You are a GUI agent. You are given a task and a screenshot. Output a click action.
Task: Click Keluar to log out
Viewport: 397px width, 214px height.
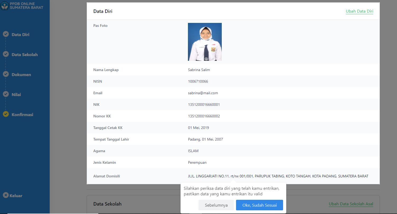point(16,196)
